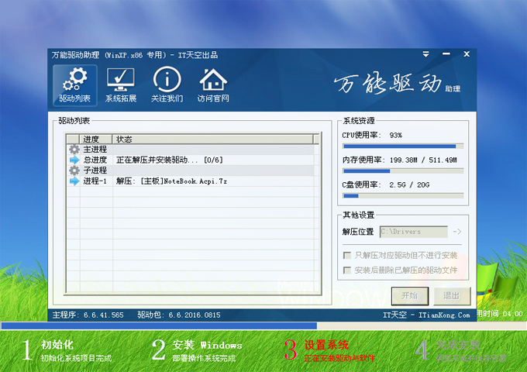The height and width of the screenshot is (372, 527).
Task: Click step 4 完成安装 in the installer
Action: (x=460, y=350)
